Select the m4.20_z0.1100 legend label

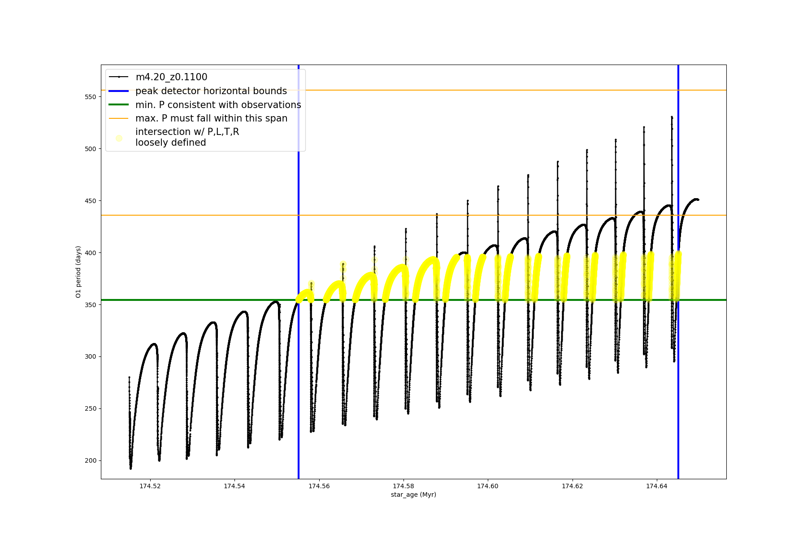coord(171,77)
